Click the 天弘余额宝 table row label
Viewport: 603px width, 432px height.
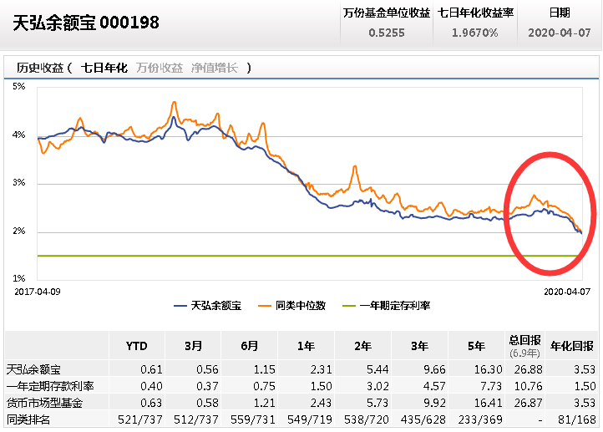click(x=33, y=369)
